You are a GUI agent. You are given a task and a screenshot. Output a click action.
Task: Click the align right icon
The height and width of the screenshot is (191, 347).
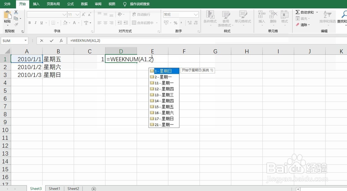pyautogui.click(x=111, y=23)
